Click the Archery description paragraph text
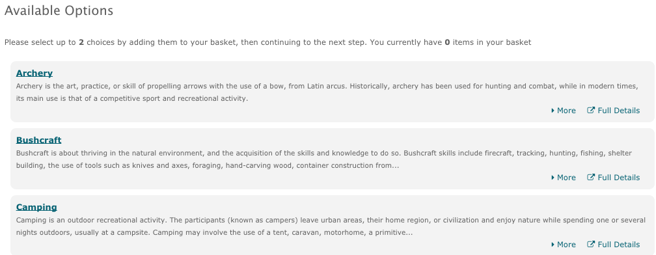 [327, 92]
